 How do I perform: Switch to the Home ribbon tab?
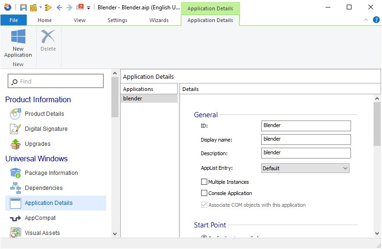(45, 20)
